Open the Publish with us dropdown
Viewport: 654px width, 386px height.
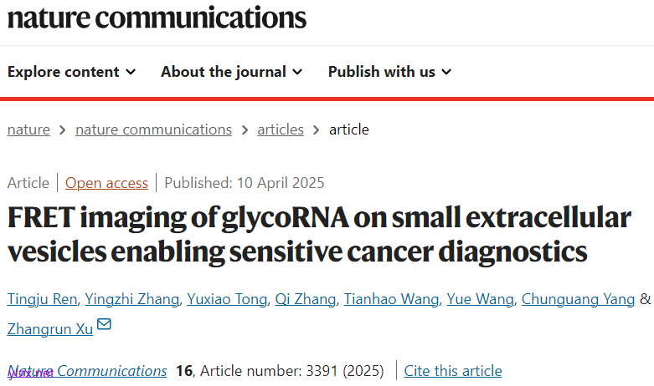(389, 72)
